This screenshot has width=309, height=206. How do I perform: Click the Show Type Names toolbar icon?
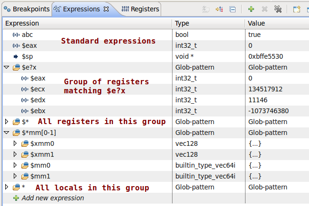pos(206,9)
